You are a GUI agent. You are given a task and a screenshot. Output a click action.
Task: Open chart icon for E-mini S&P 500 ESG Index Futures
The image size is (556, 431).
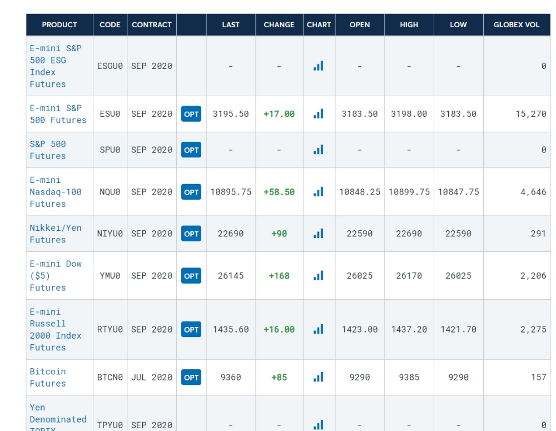coord(319,66)
